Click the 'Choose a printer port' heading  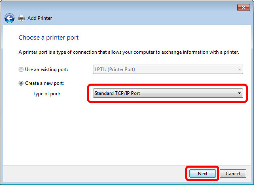[49, 38]
